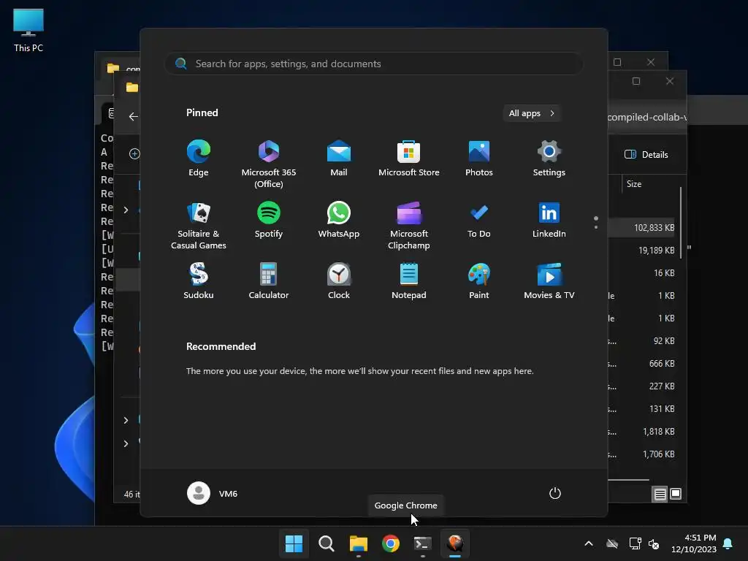This screenshot has width=748, height=561.
Task: Toggle Details pane in File Explorer
Action: click(x=646, y=155)
